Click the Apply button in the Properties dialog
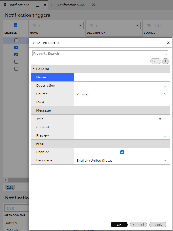The image size is (173, 231). 158,224
